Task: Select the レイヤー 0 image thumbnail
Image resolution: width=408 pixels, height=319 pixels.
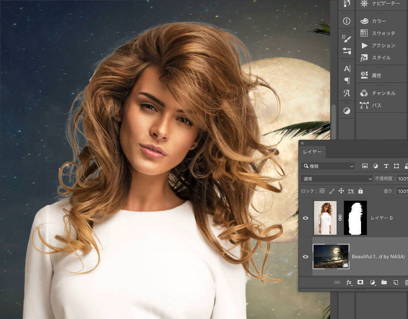Action: point(325,218)
